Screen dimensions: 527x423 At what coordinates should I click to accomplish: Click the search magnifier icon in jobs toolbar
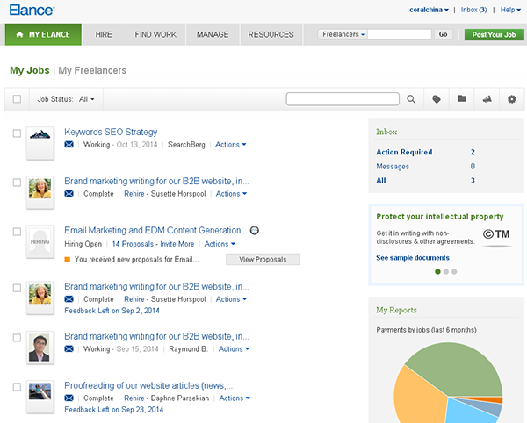[x=411, y=99]
